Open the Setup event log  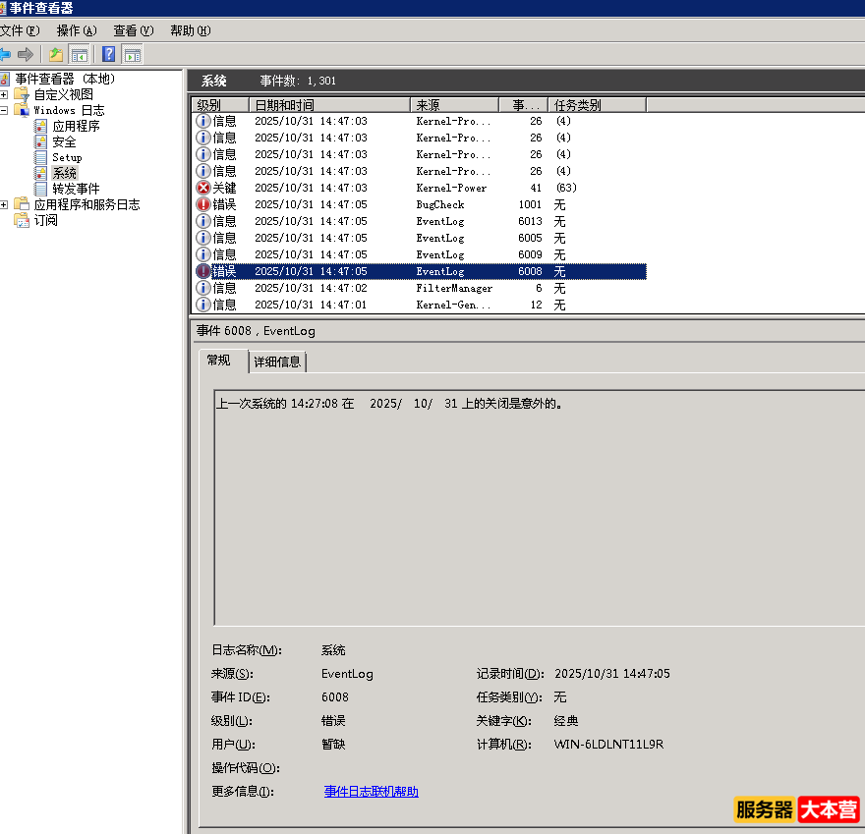pos(65,157)
